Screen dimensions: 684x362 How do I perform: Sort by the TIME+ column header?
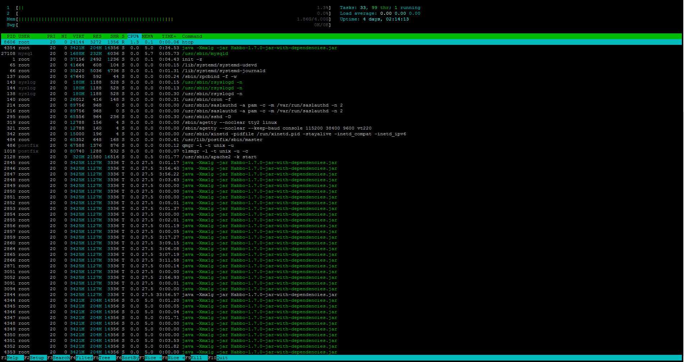click(x=169, y=36)
